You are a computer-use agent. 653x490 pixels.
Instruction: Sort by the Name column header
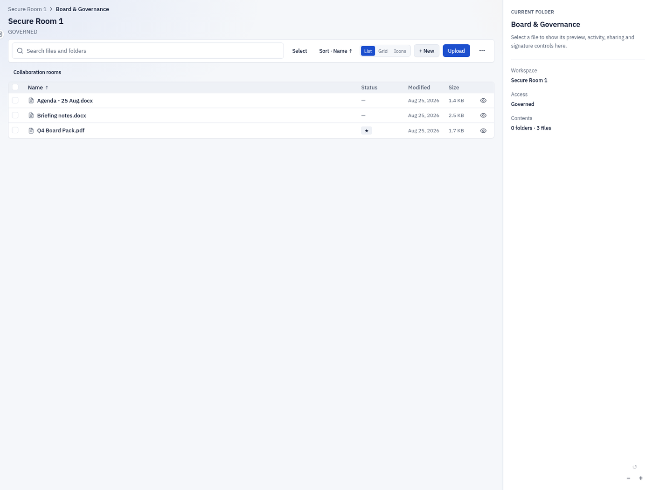38,88
